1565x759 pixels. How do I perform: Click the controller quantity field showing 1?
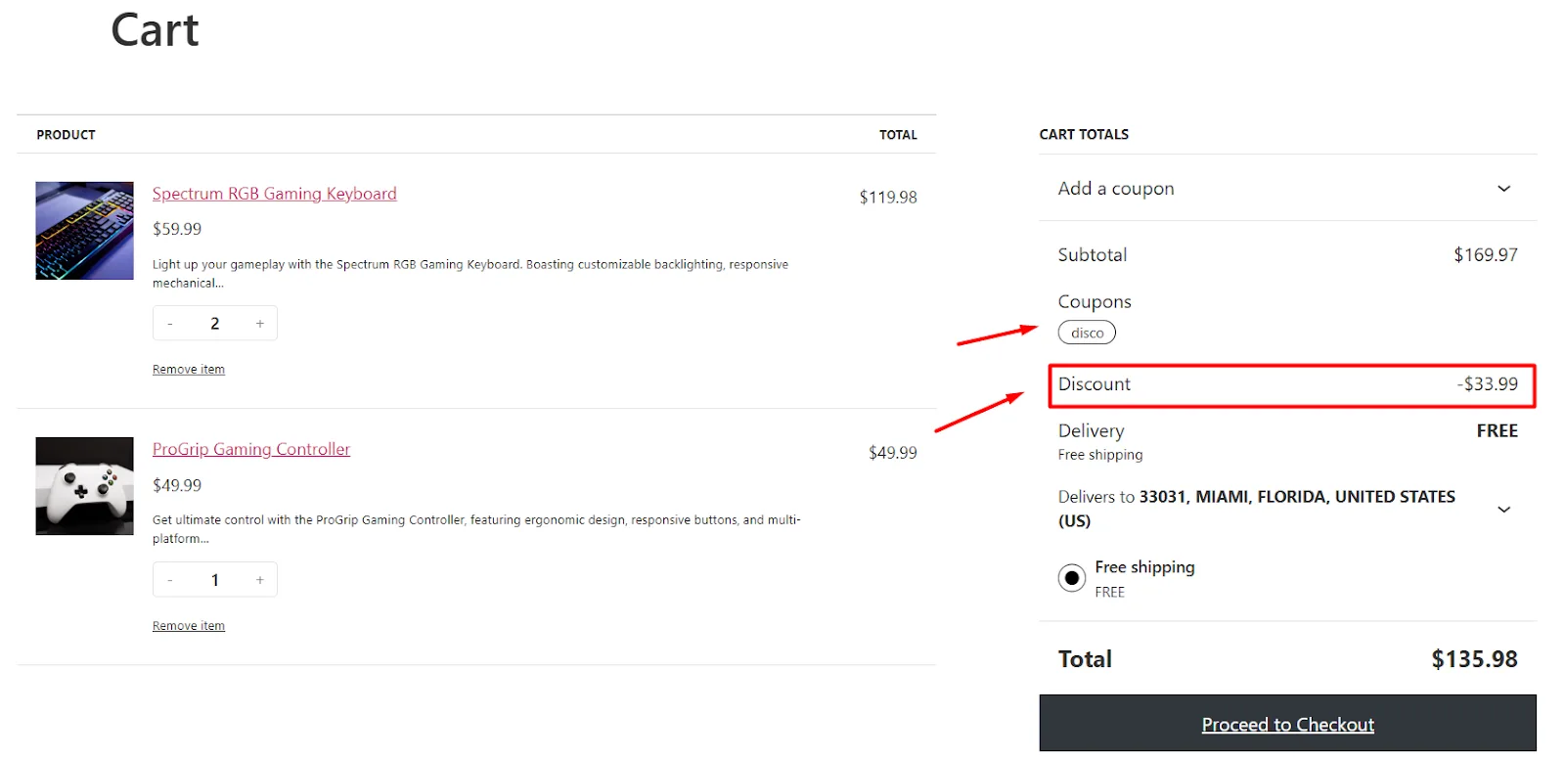tap(215, 580)
